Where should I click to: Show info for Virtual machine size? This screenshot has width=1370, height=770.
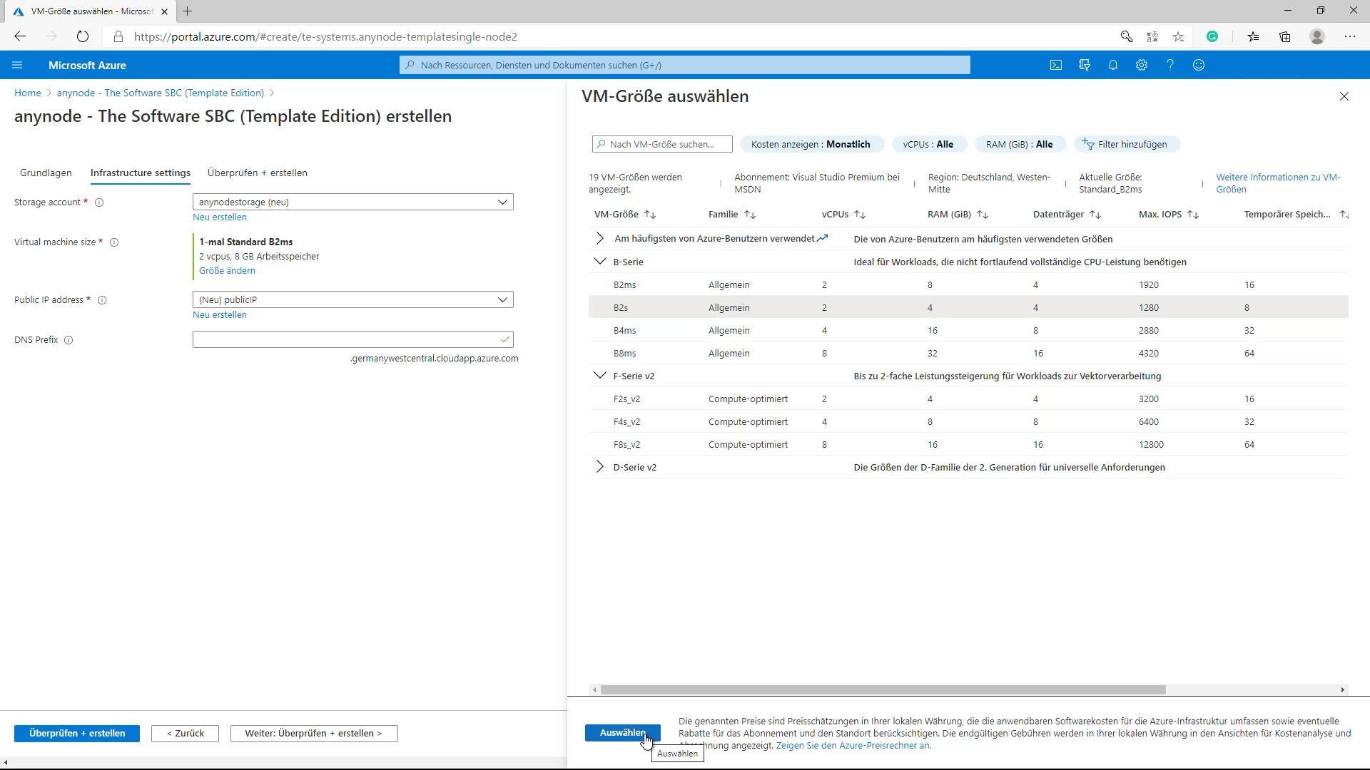pyautogui.click(x=114, y=242)
